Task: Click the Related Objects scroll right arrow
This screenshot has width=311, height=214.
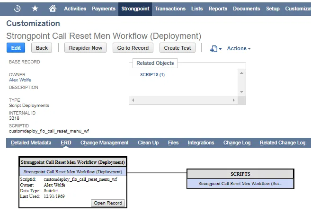Action: point(234,100)
